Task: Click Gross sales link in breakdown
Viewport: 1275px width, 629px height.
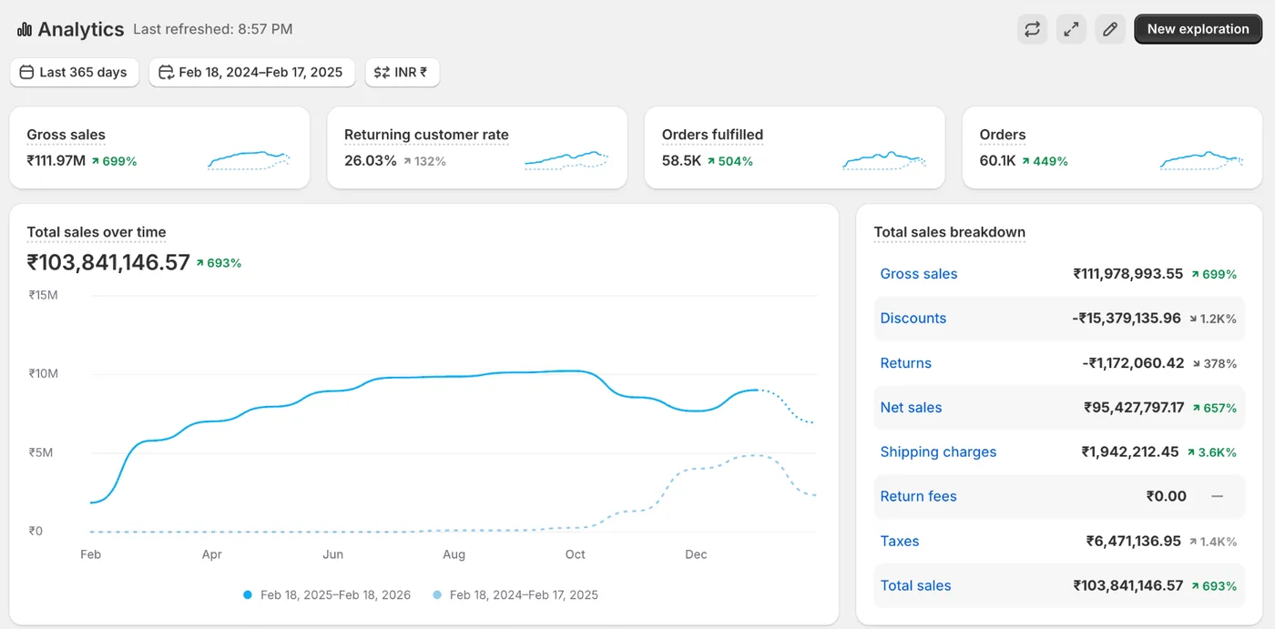Action: pyautogui.click(x=919, y=274)
